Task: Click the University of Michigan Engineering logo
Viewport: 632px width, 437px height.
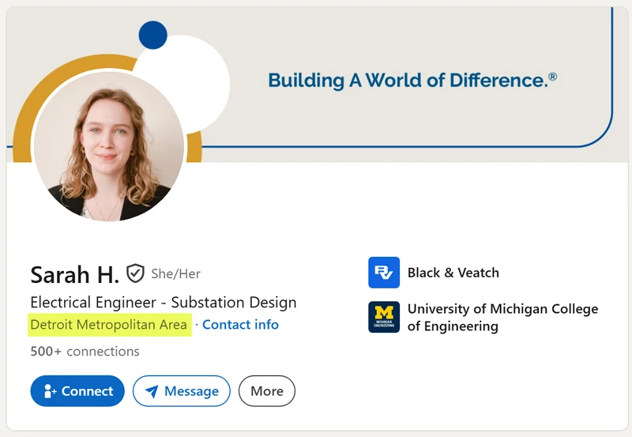Action: 384,317
